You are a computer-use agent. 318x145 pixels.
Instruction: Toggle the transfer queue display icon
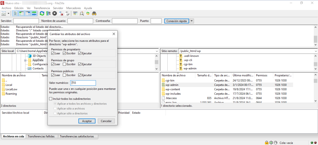pyautogui.click(x=34, y=14)
